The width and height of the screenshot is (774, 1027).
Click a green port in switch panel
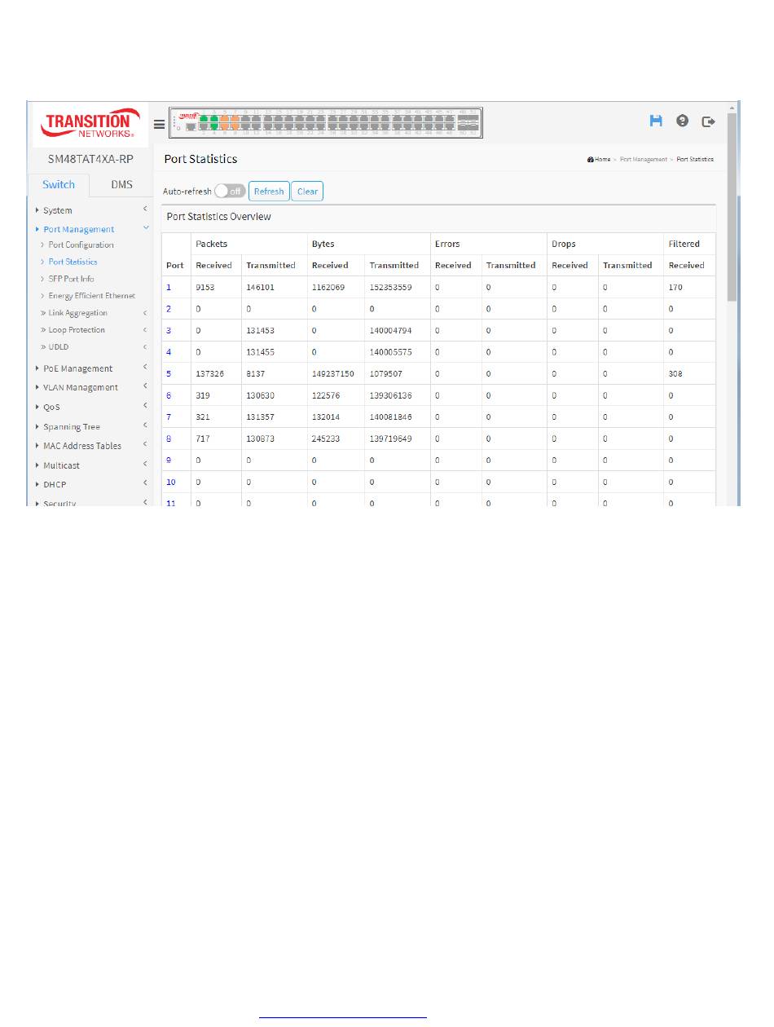[204, 122]
